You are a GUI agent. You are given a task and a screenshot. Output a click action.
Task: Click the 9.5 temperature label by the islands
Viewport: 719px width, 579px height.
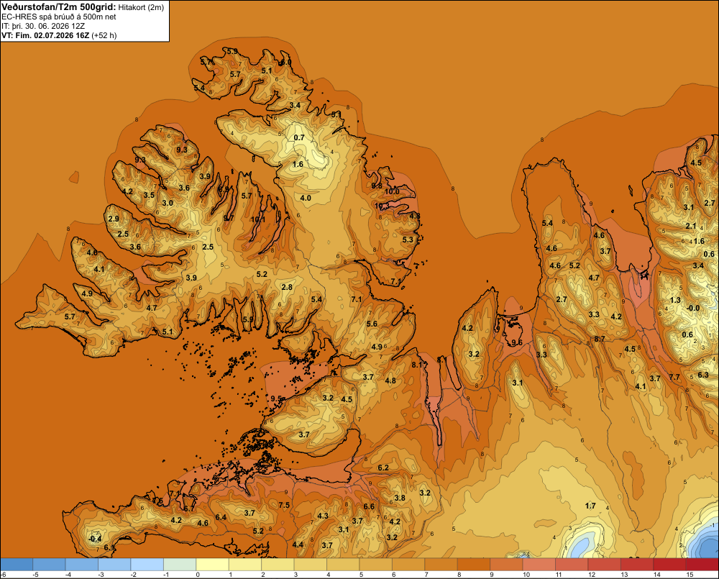pyautogui.click(x=277, y=398)
